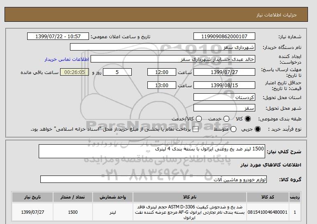The height and width of the screenshot is (224, 317).
Task: Click the response deadline date 1399/07/27 field
Action: coord(224,72)
